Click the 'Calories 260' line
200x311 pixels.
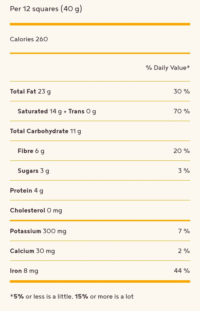point(29,39)
